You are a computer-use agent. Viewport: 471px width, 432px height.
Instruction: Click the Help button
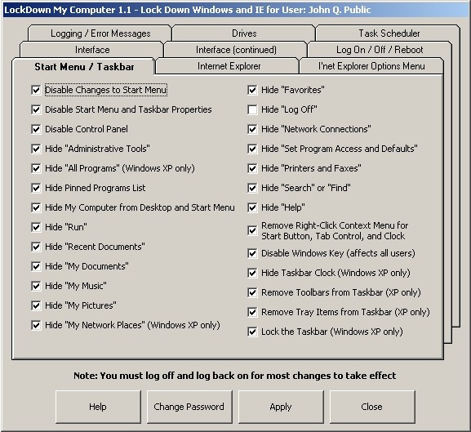pyautogui.click(x=98, y=407)
